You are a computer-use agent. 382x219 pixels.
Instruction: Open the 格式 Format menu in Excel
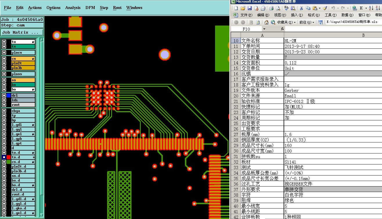click(x=313, y=15)
